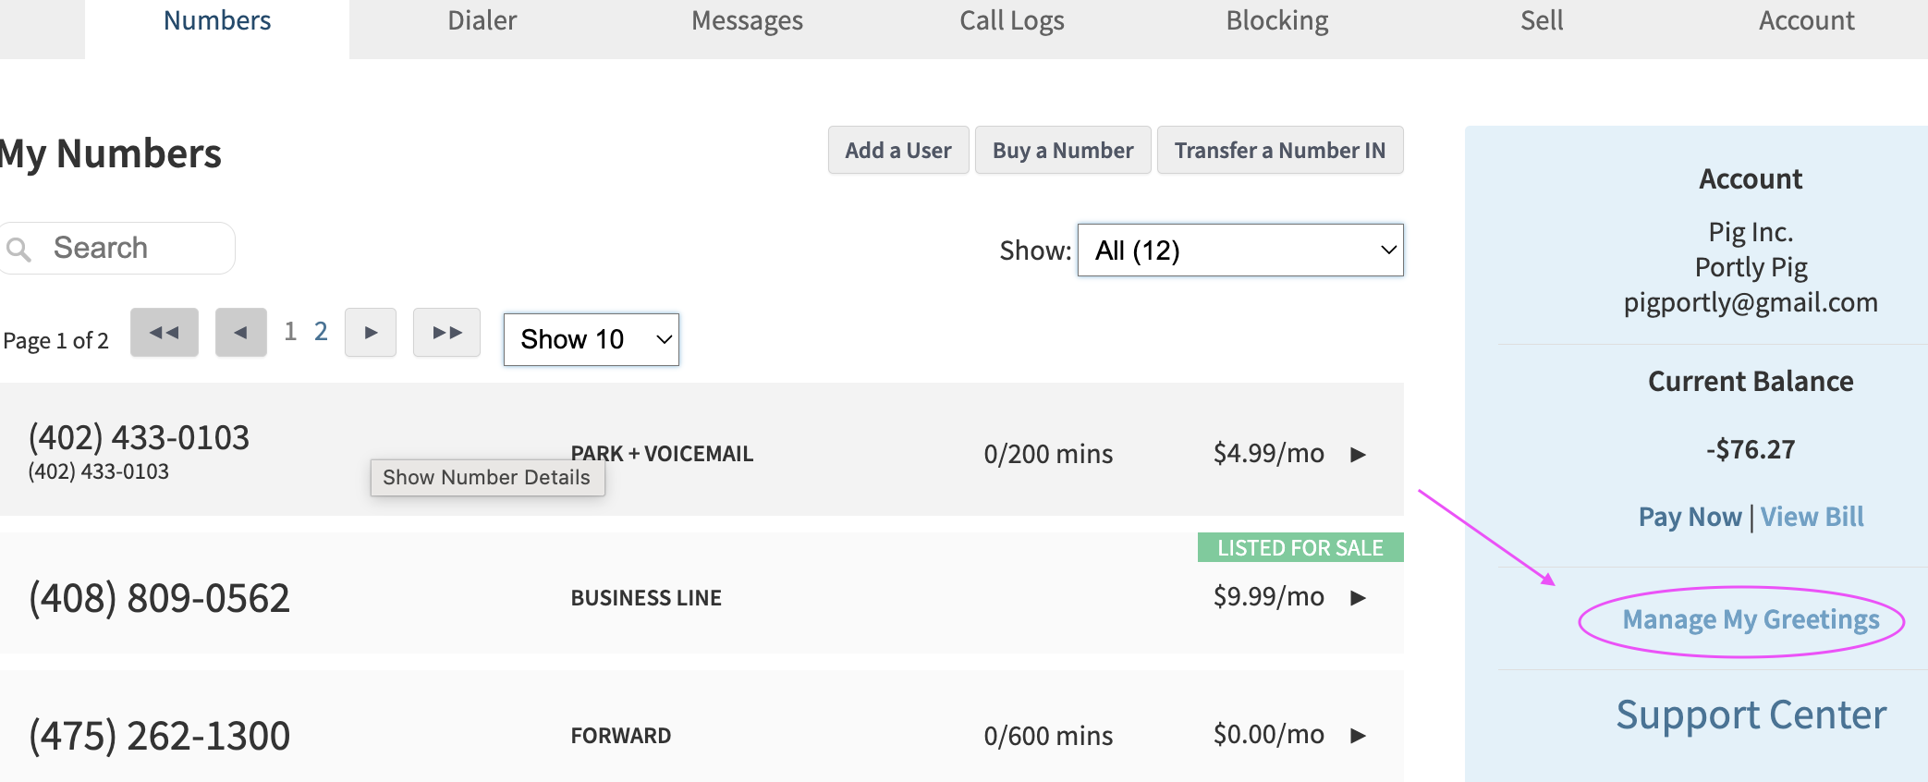Open the Call Logs tab

tap(1012, 21)
